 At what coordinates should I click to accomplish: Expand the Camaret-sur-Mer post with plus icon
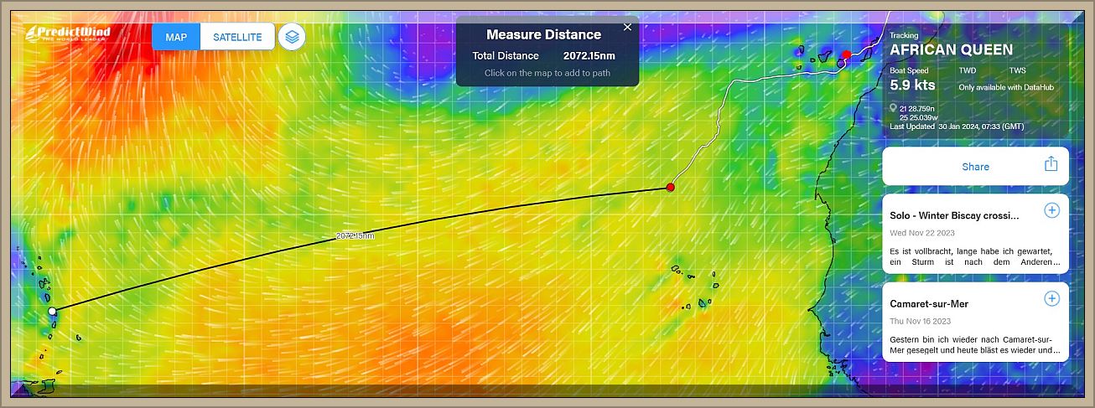tap(1051, 299)
